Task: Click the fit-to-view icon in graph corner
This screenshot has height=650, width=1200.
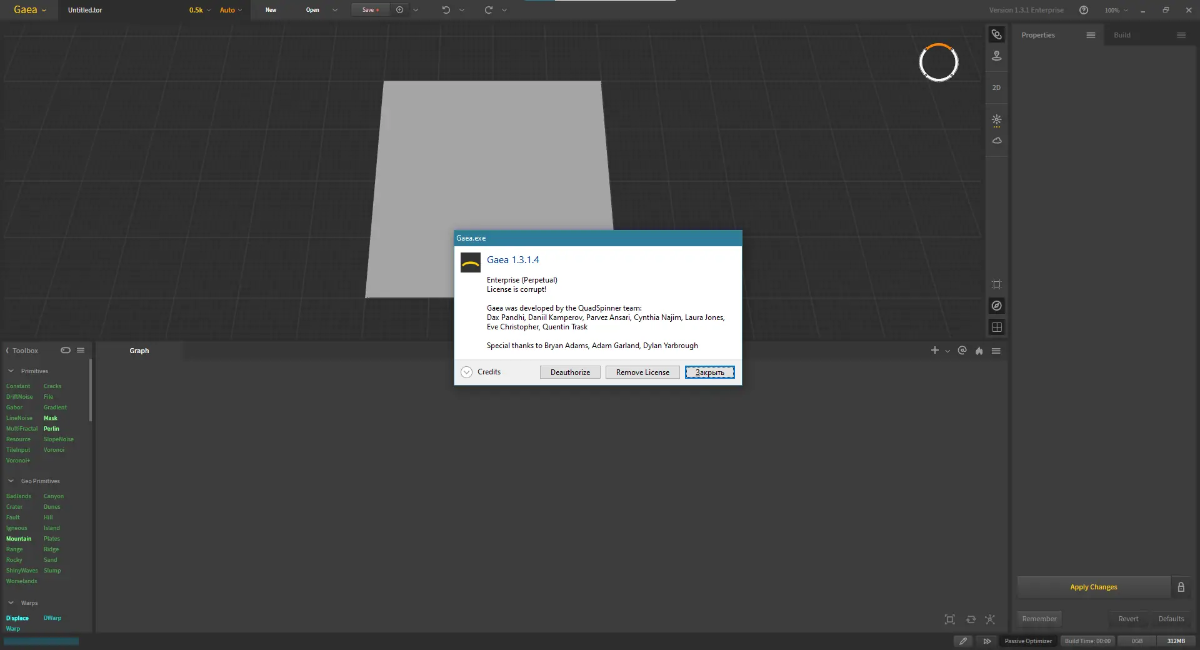Action: pyautogui.click(x=950, y=619)
